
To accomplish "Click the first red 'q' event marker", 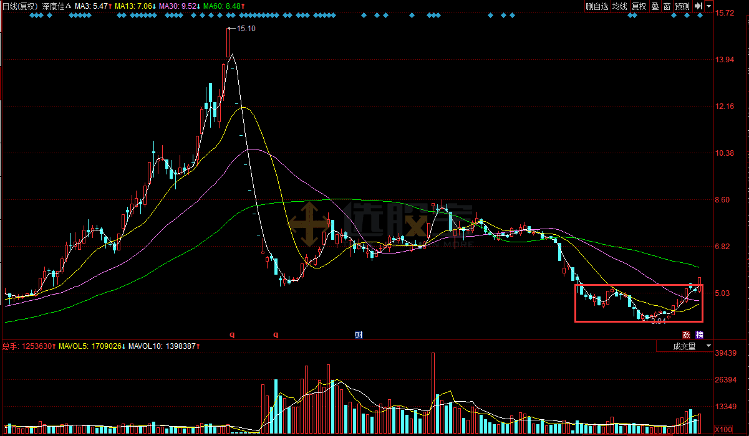I will [232, 334].
